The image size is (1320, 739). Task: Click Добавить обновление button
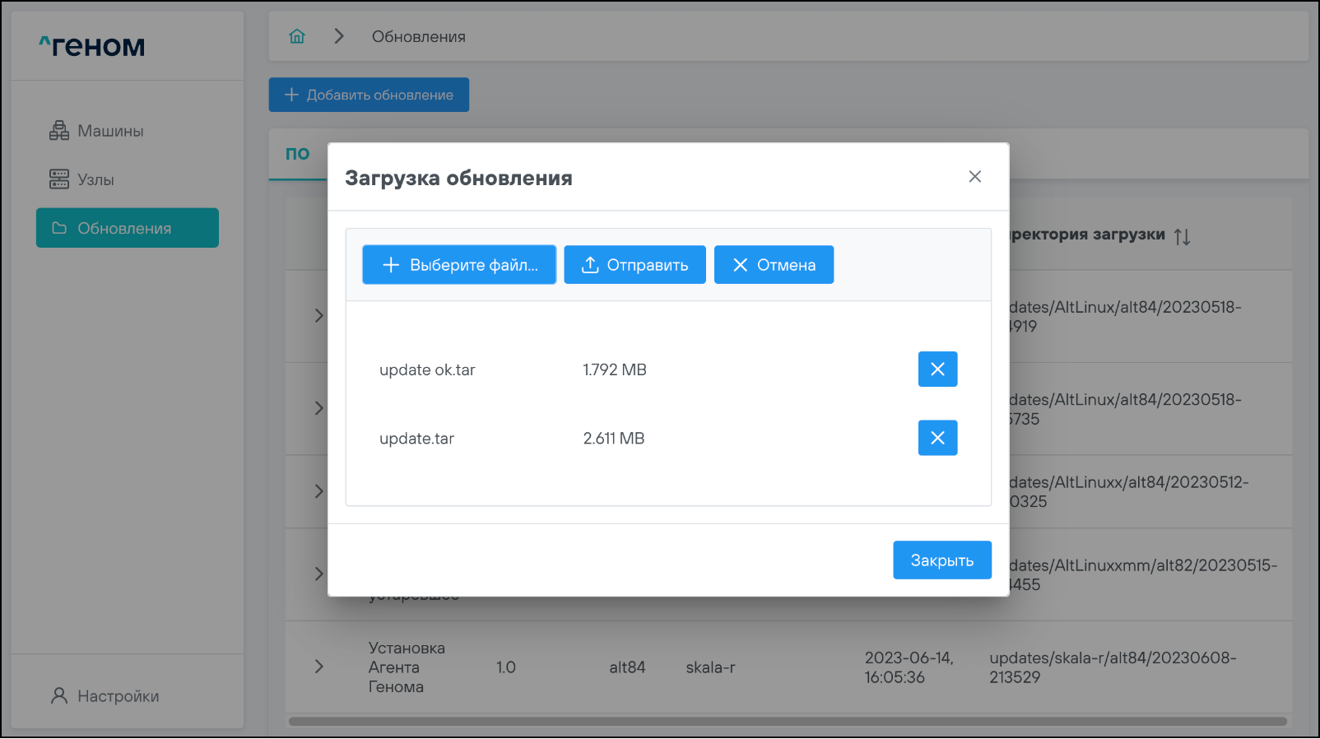click(x=369, y=95)
